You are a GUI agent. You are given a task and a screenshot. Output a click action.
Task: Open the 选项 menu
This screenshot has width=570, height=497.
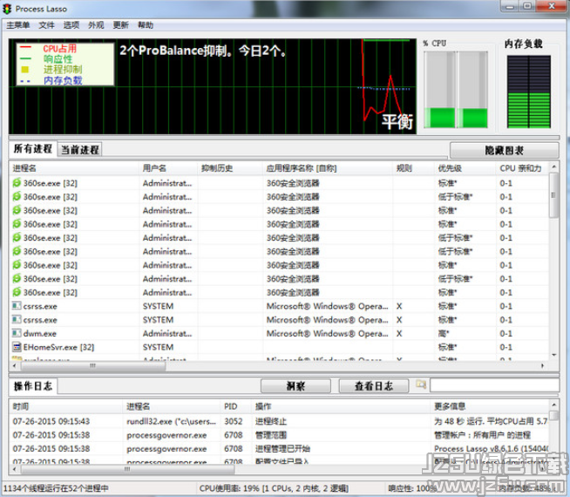click(x=71, y=25)
